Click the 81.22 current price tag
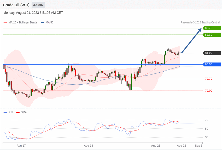 click(x=212, y=53)
